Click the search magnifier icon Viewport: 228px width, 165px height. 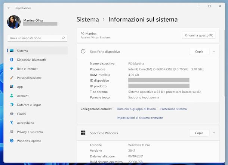(x=64, y=38)
